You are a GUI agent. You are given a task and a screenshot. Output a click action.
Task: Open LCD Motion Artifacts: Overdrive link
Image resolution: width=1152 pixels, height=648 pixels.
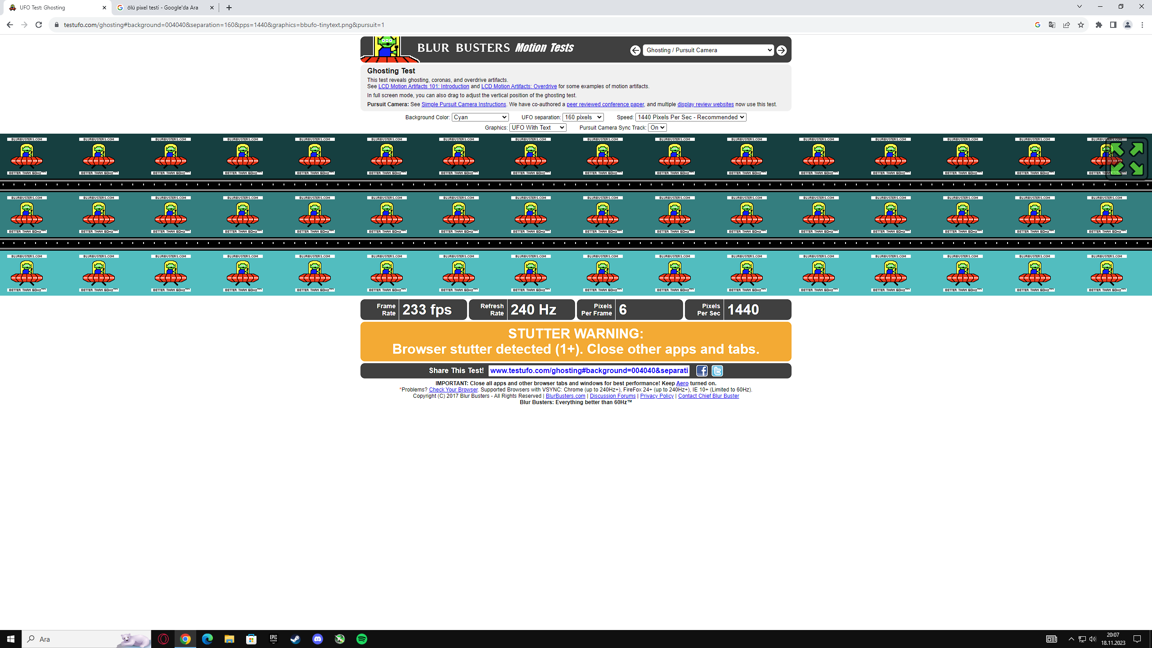coord(519,86)
